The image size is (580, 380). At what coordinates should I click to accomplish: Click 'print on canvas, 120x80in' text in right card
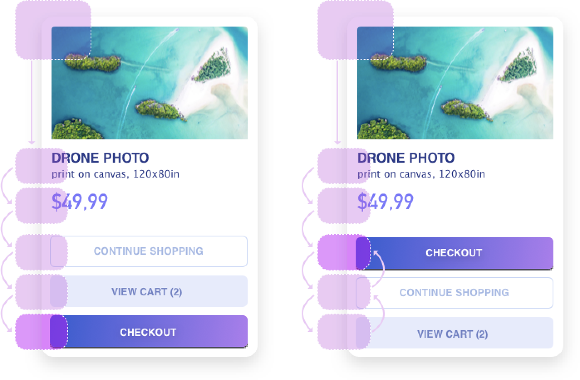coord(421,174)
